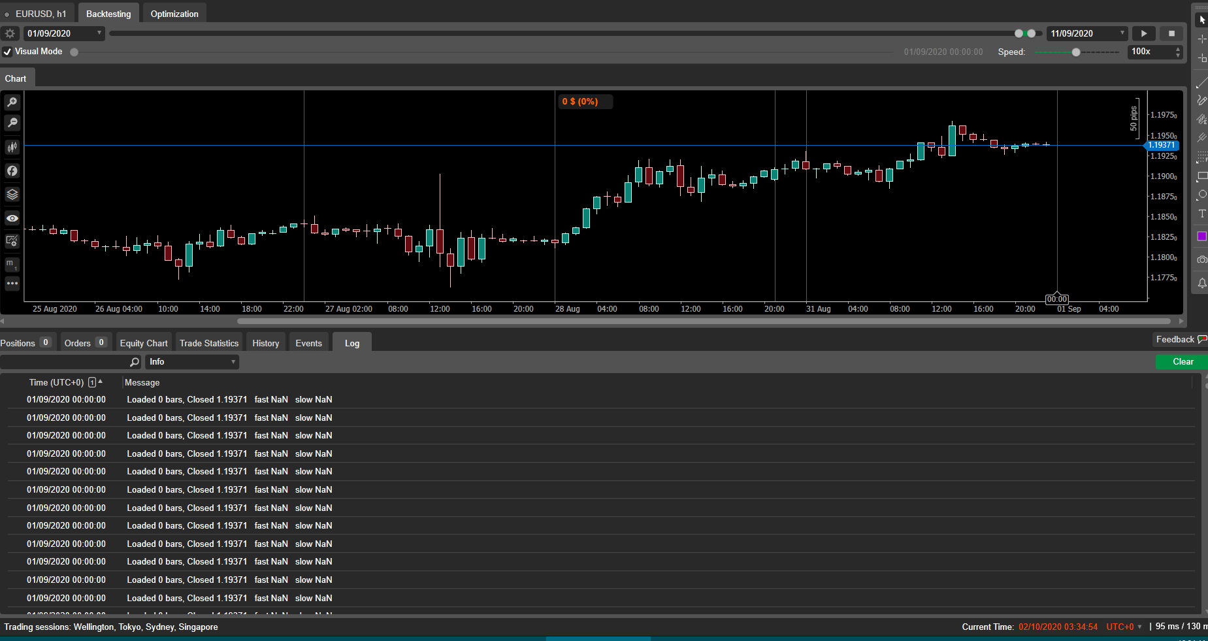The width and height of the screenshot is (1208, 641).
Task: Select the rectangle shape tool
Action: click(1201, 176)
